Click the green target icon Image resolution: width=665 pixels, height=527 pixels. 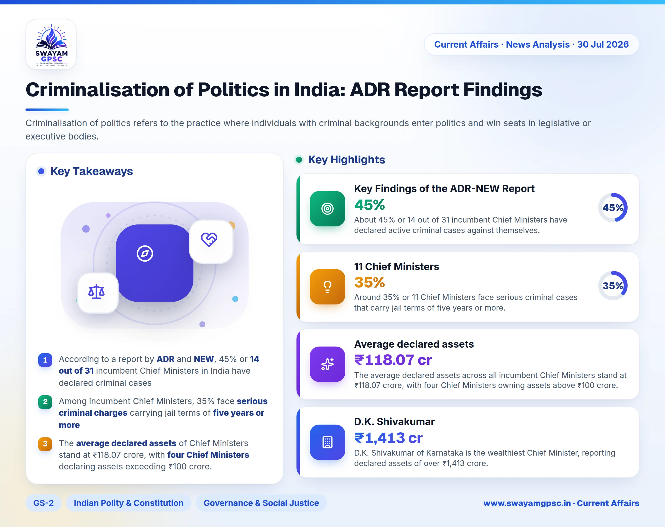click(x=327, y=209)
